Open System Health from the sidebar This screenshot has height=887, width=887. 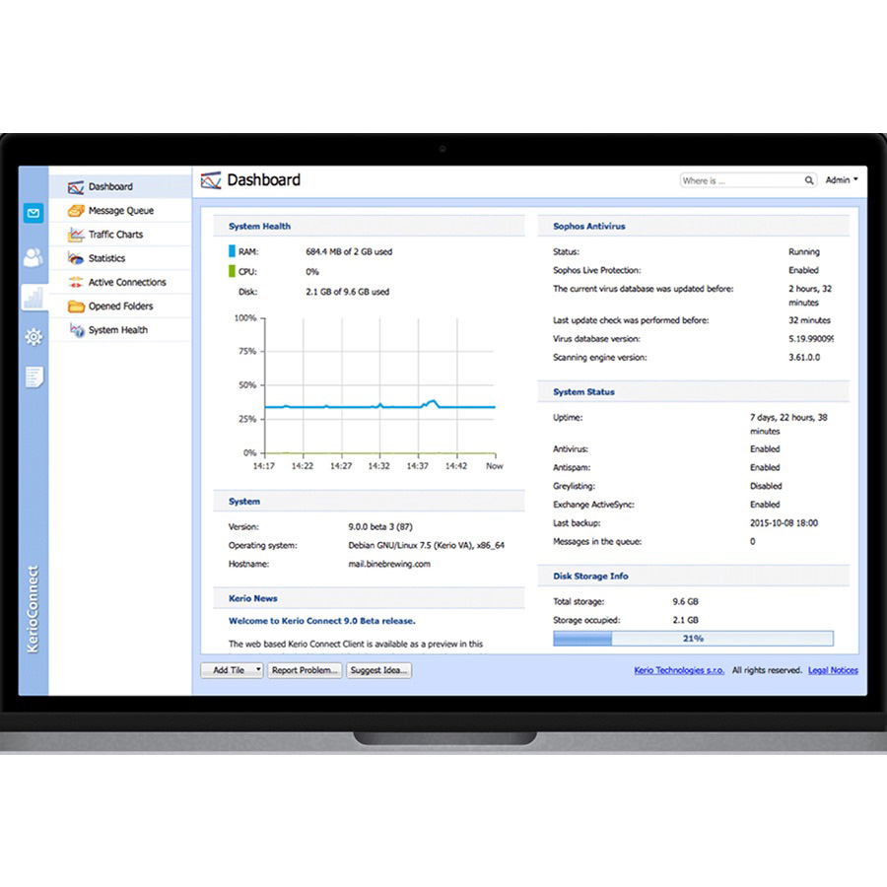[x=117, y=330]
